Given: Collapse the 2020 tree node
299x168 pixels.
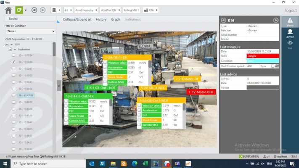Looking at the screenshot, I should pos(7,45).
